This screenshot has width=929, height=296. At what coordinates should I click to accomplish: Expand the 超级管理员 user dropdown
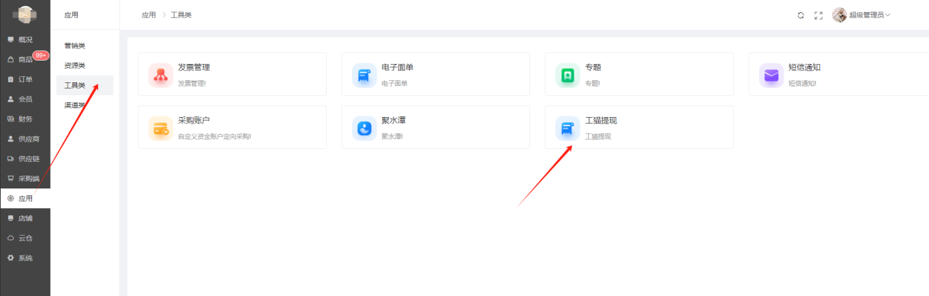[x=870, y=15]
